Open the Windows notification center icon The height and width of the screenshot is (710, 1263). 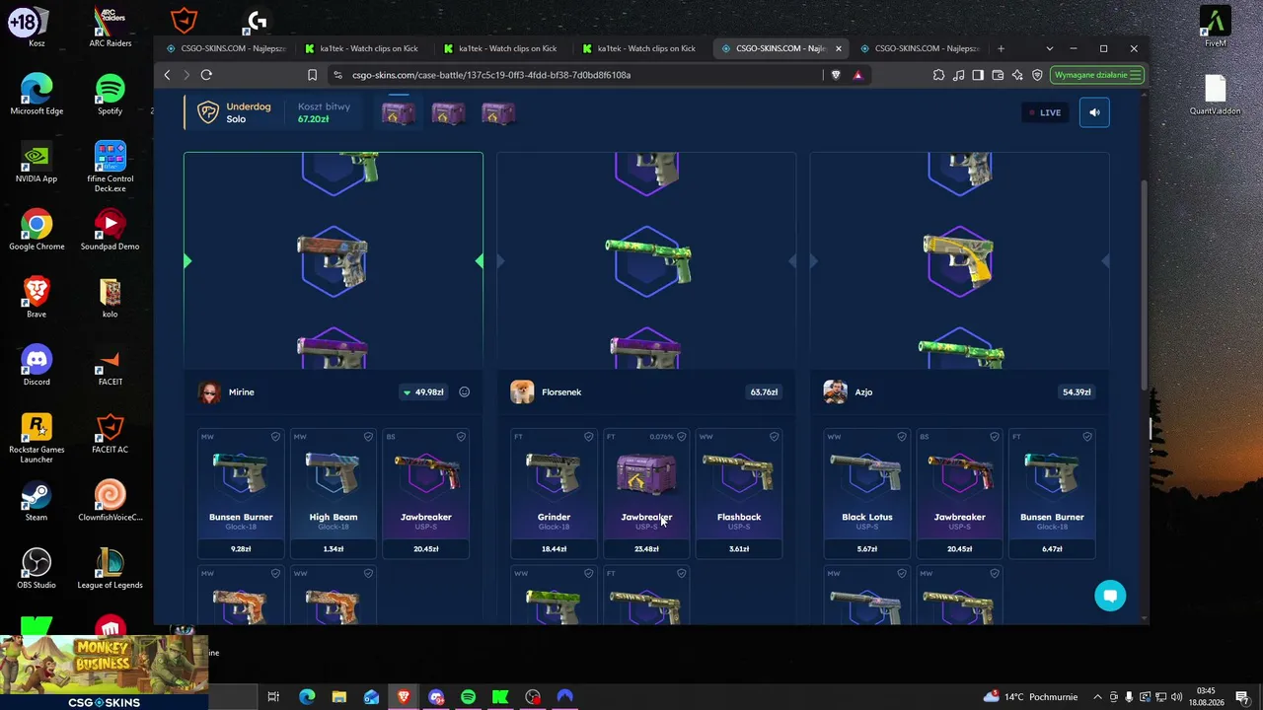click(1243, 697)
